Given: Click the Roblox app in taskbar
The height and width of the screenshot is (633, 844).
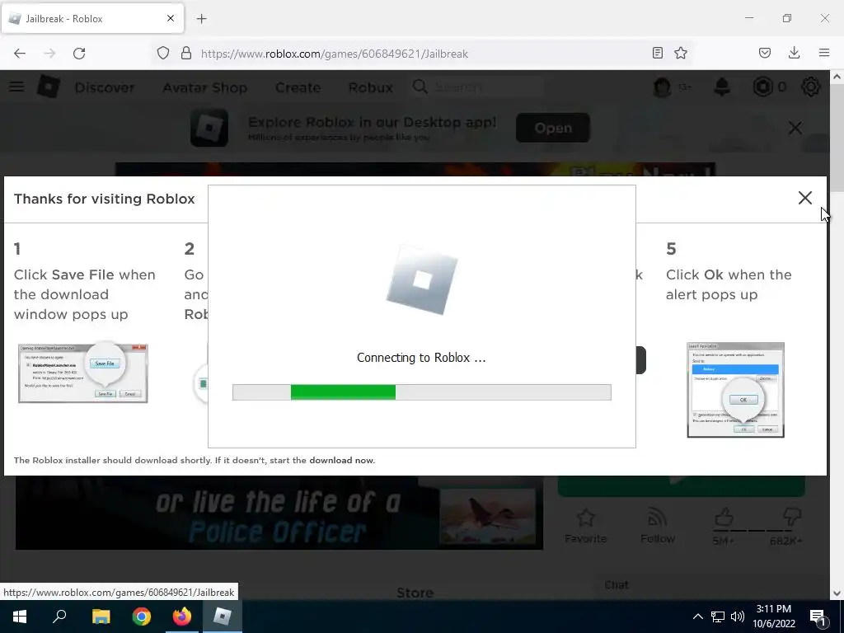Looking at the screenshot, I should [223, 617].
